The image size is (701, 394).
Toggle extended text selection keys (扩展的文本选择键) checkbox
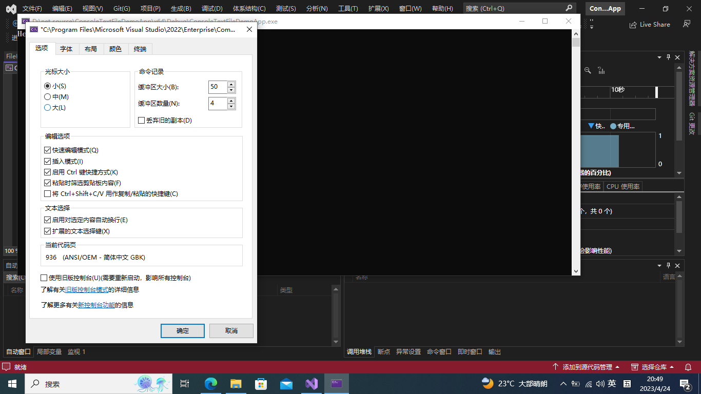[48, 231]
